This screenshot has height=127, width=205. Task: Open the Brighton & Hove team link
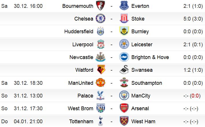click(150, 57)
